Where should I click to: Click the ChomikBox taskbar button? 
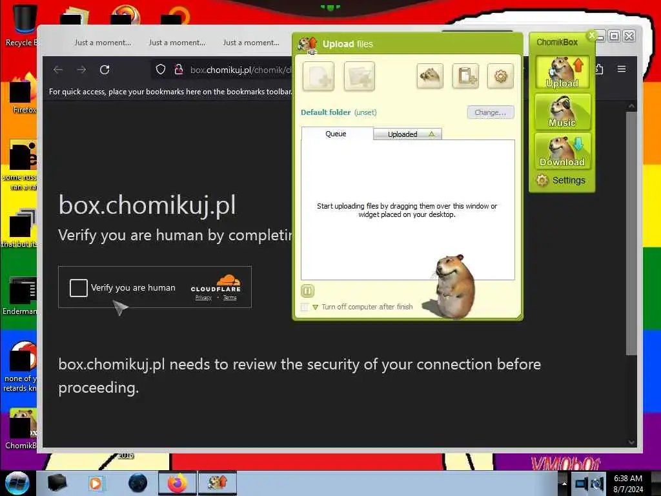coord(218,483)
